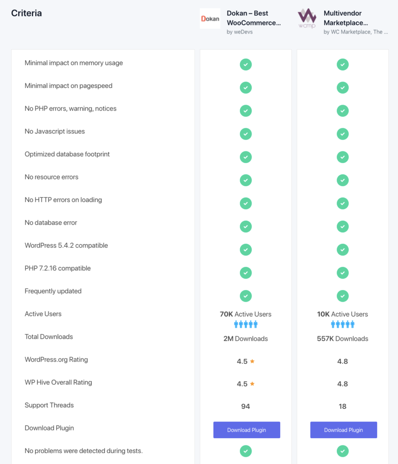This screenshot has width=398, height=464.
Task: Click Dokan checkmark for PHP 7.2.16 compatible
Action: pos(246,272)
